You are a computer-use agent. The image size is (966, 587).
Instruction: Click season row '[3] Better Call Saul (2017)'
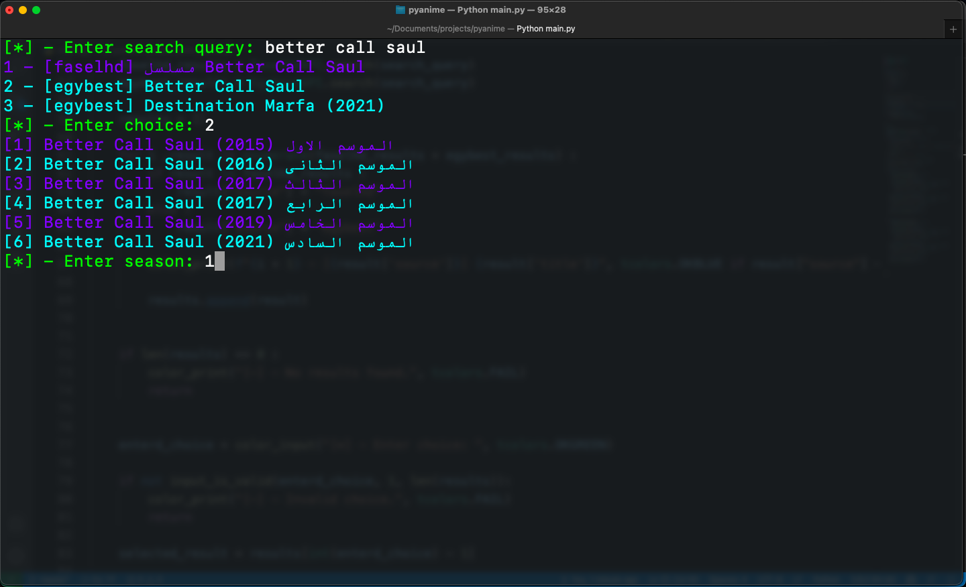click(209, 184)
